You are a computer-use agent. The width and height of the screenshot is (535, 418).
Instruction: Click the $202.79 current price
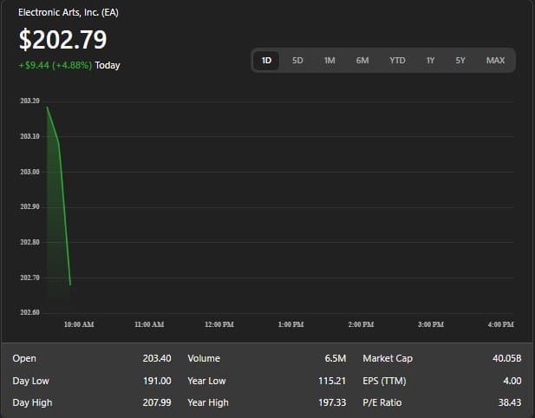coord(63,40)
